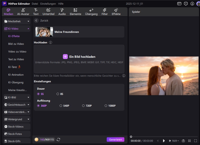The height and width of the screenshot is (145, 200).
Task: Select the 8S duration option
Action: point(58,94)
